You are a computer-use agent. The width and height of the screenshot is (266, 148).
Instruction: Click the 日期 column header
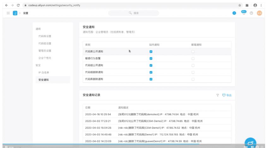[88, 108]
